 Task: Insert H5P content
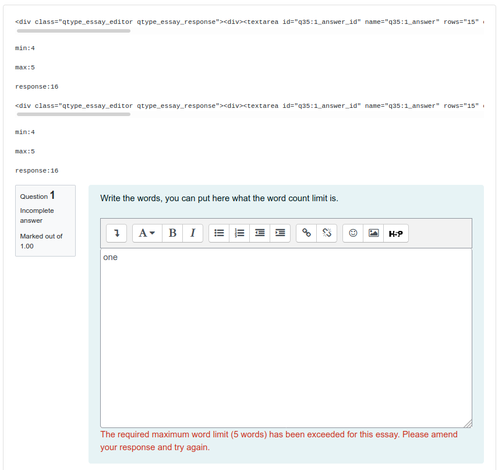point(396,233)
